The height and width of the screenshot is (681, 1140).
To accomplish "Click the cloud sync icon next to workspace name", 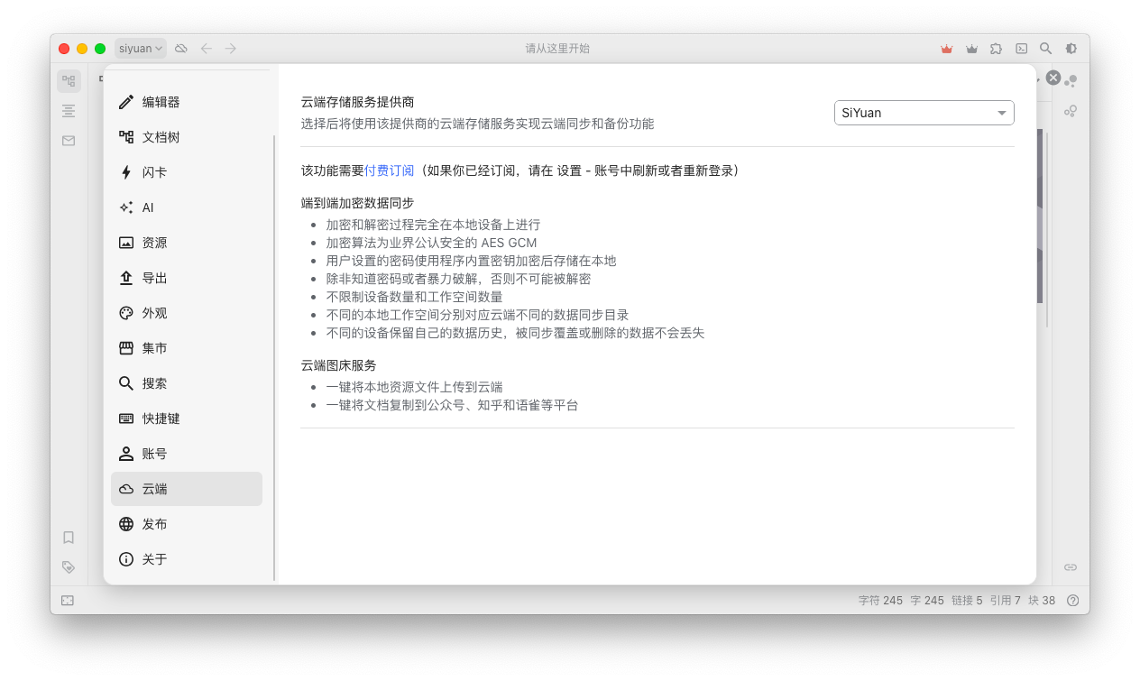I will [180, 48].
